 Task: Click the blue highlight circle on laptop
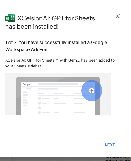[92, 91]
